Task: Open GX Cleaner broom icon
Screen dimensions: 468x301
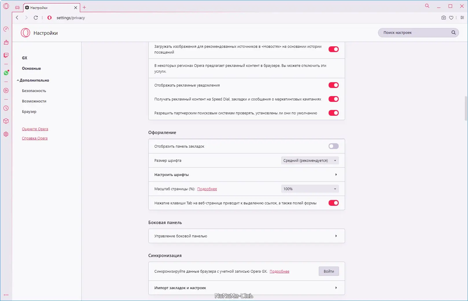Action: click(6, 42)
